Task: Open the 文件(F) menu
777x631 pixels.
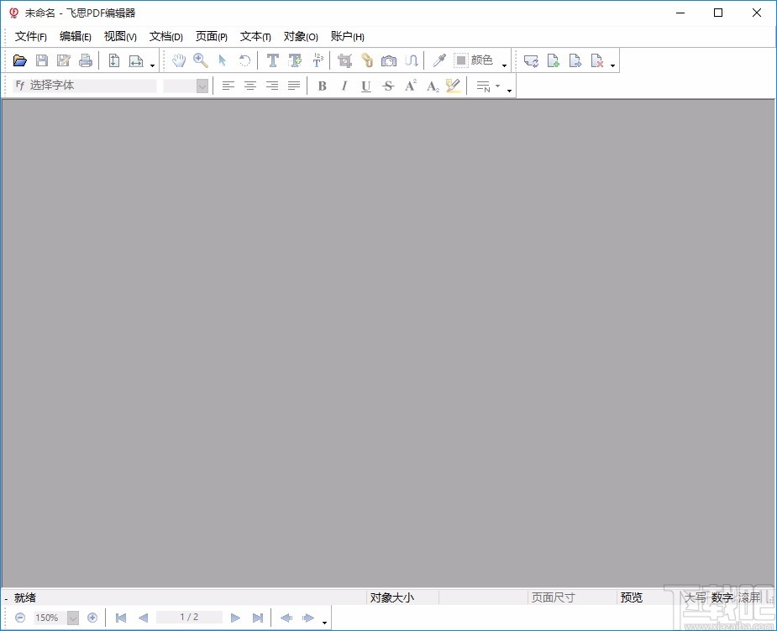Action: (x=30, y=36)
